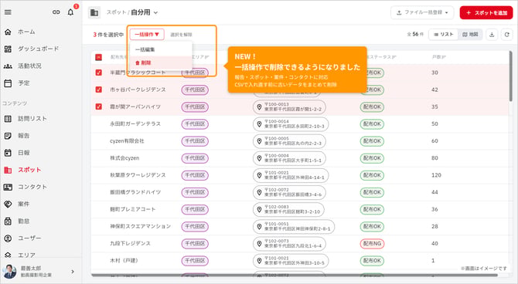Uncheck the 市ヶ谷パークレジデンス row checkbox
This screenshot has height=284, width=518.
click(98, 90)
